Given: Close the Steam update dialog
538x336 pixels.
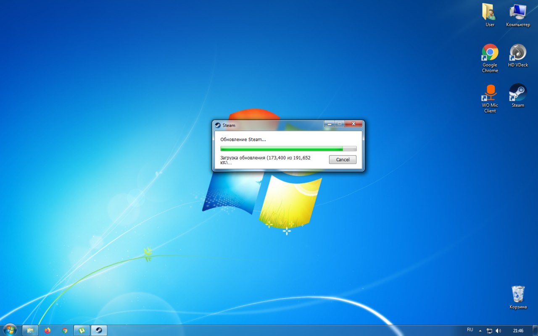Looking at the screenshot, I should (353, 124).
